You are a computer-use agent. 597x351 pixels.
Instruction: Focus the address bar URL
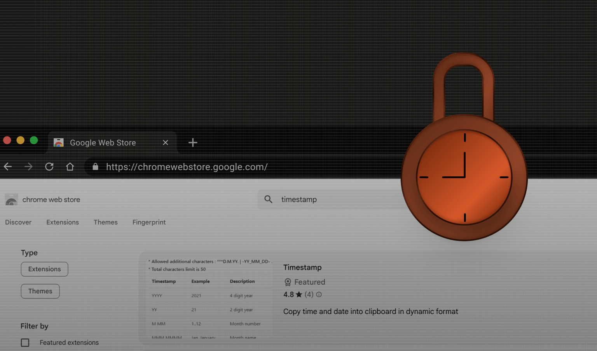pos(187,167)
